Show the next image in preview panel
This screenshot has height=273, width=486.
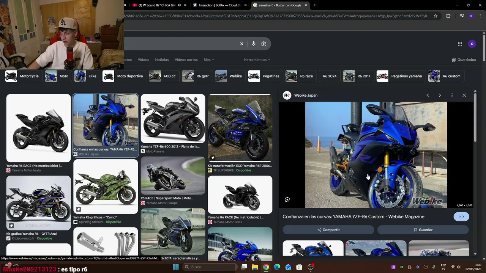(440, 95)
